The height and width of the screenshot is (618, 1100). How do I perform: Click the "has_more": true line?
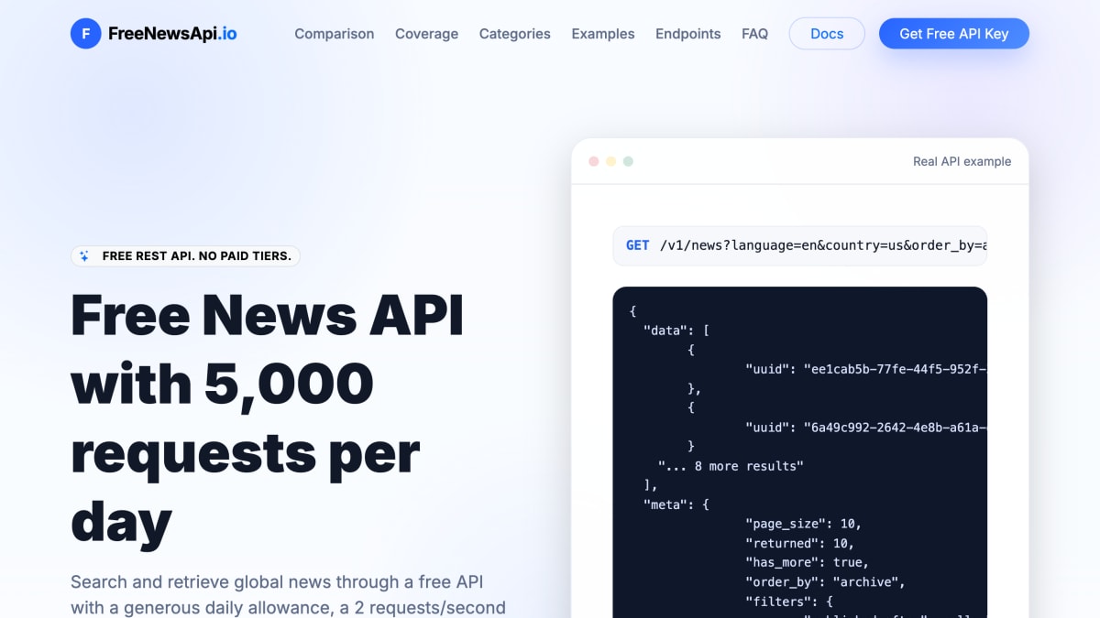pyautogui.click(x=807, y=562)
